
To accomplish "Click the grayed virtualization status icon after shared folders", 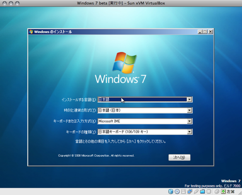I will pos(209,192).
